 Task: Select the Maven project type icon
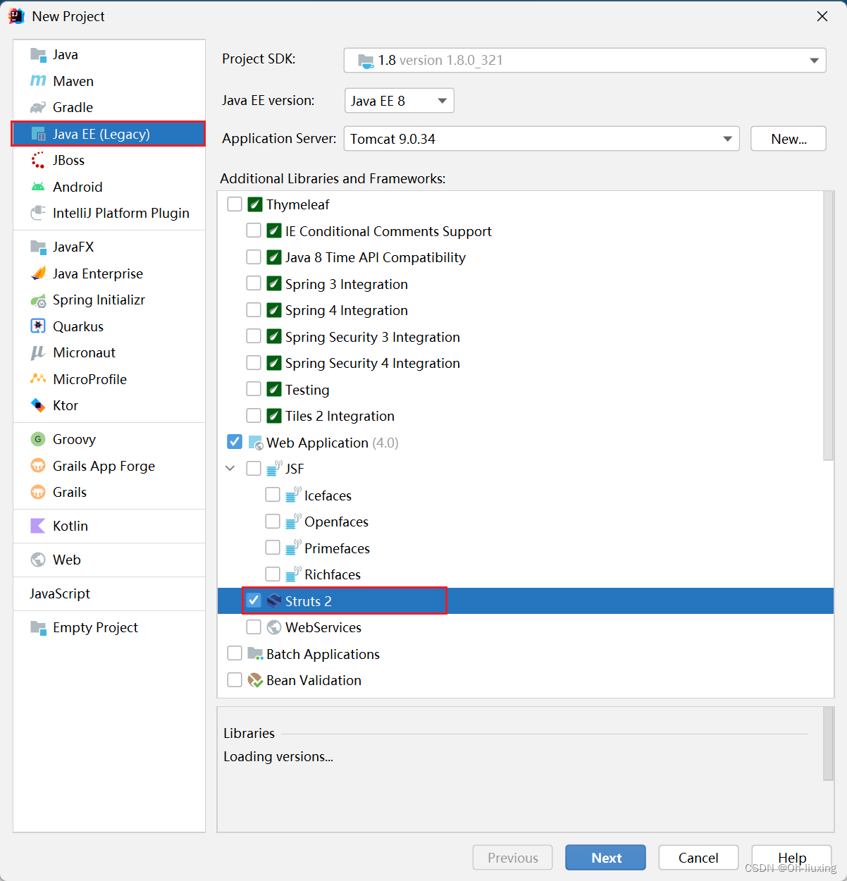[x=37, y=80]
